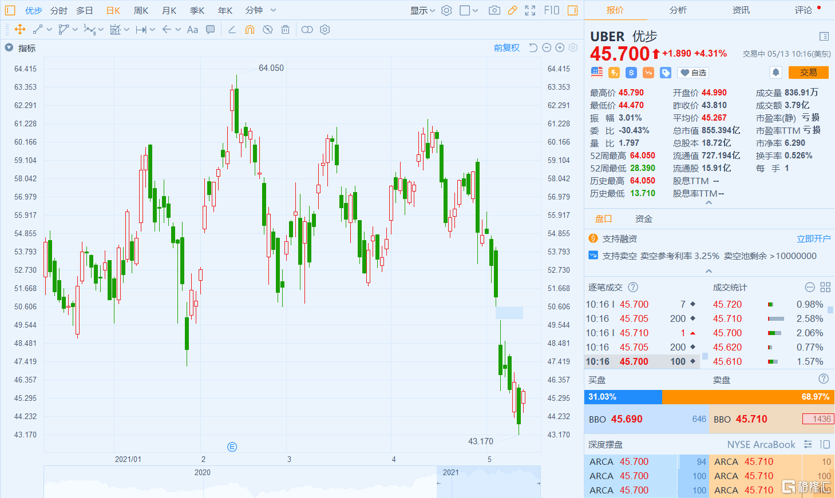Screen dimensions: 835x498
Task: Collapse the quote details chevron
Action: (x=709, y=203)
